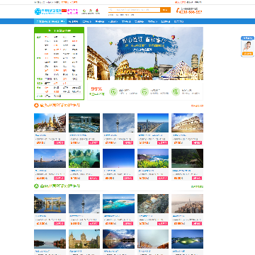Screen dimensions: 255x255
Task: Focus the visa search input field
Action: (135, 10)
